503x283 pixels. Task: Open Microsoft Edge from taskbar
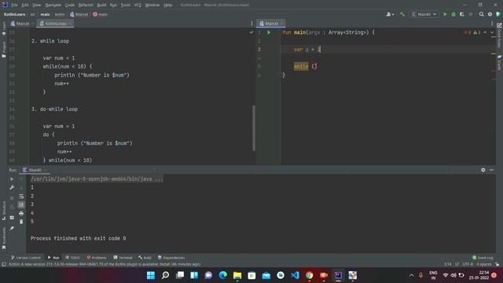(x=222, y=275)
